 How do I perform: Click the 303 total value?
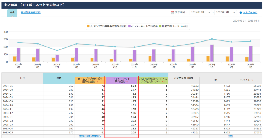point(71,125)
